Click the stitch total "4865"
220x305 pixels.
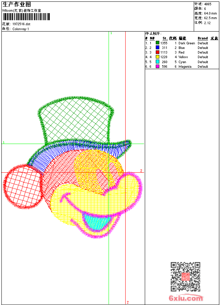tap(208, 4)
